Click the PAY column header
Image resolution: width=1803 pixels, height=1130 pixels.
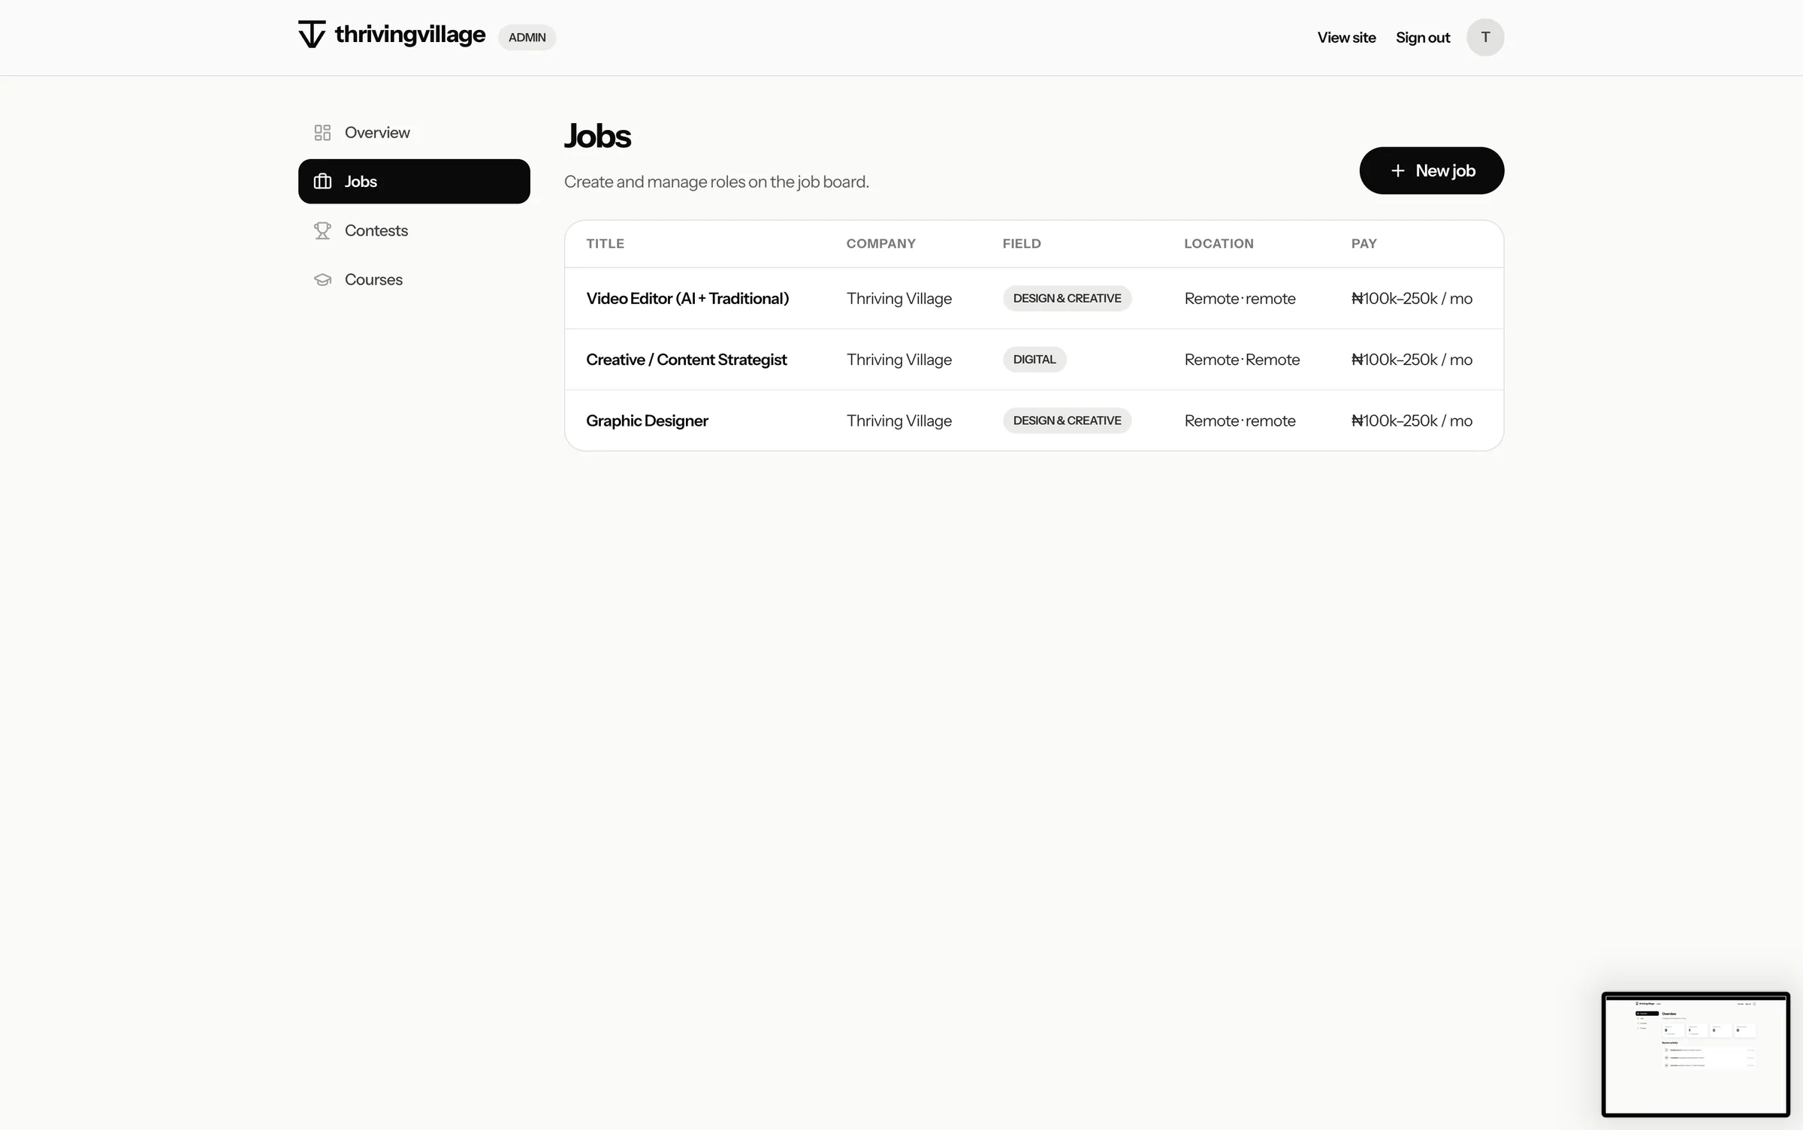point(1364,243)
